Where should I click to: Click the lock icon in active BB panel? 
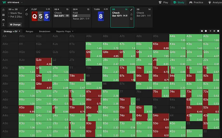(131, 14)
